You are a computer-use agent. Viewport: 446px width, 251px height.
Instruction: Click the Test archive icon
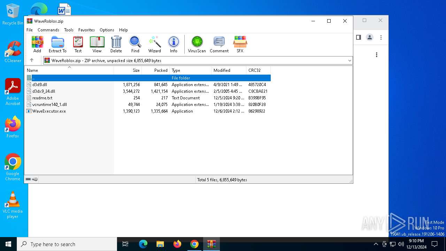[78, 44]
